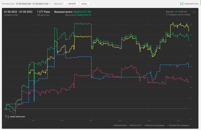Click the plus icon in ФИЛЬТР button

[66, 4]
